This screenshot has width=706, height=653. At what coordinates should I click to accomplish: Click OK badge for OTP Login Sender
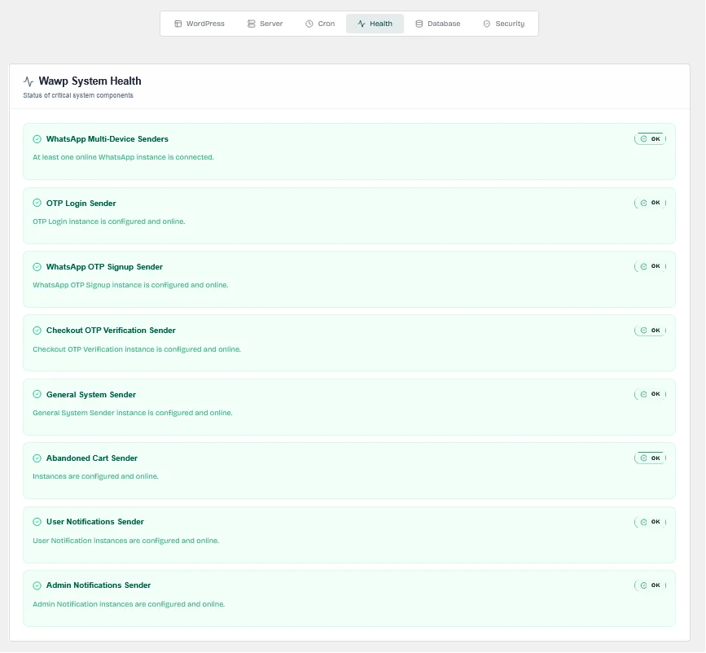[650, 203]
